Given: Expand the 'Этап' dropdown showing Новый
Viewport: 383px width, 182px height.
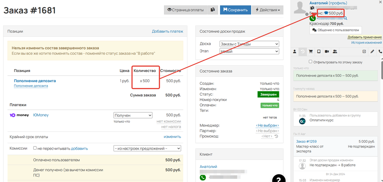Looking at the screenshot, I should (249, 51).
